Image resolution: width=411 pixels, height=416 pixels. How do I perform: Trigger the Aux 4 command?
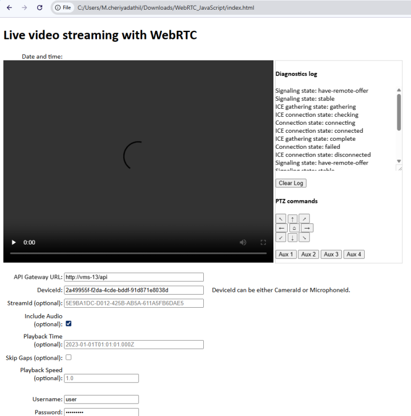click(x=354, y=254)
